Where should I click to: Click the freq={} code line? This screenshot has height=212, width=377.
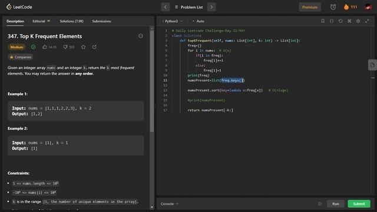194,46
